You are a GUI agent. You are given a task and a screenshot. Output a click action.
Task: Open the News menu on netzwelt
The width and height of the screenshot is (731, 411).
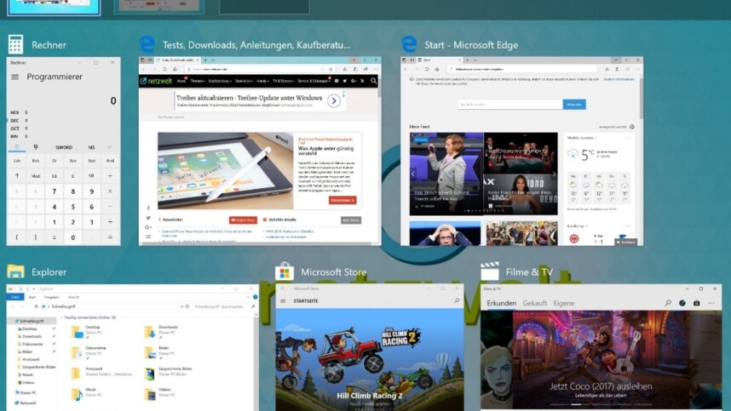click(181, 81)
